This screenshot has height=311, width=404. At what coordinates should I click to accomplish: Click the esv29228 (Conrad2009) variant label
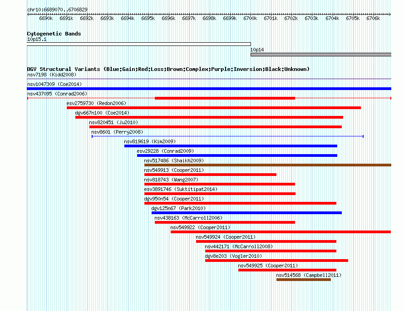click(165, 151)
